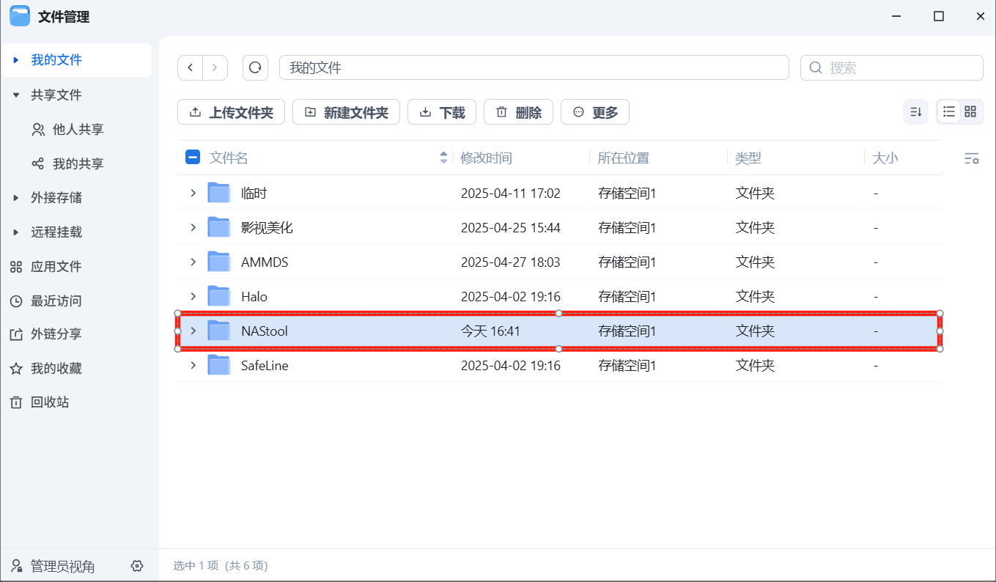The width and height of the screenshot is (996, 582).
Task: Refresh the current folder listing
Action: tap(255, 67)
